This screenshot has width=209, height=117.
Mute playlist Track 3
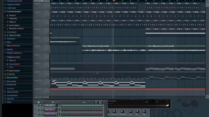[x=48, y=26]
